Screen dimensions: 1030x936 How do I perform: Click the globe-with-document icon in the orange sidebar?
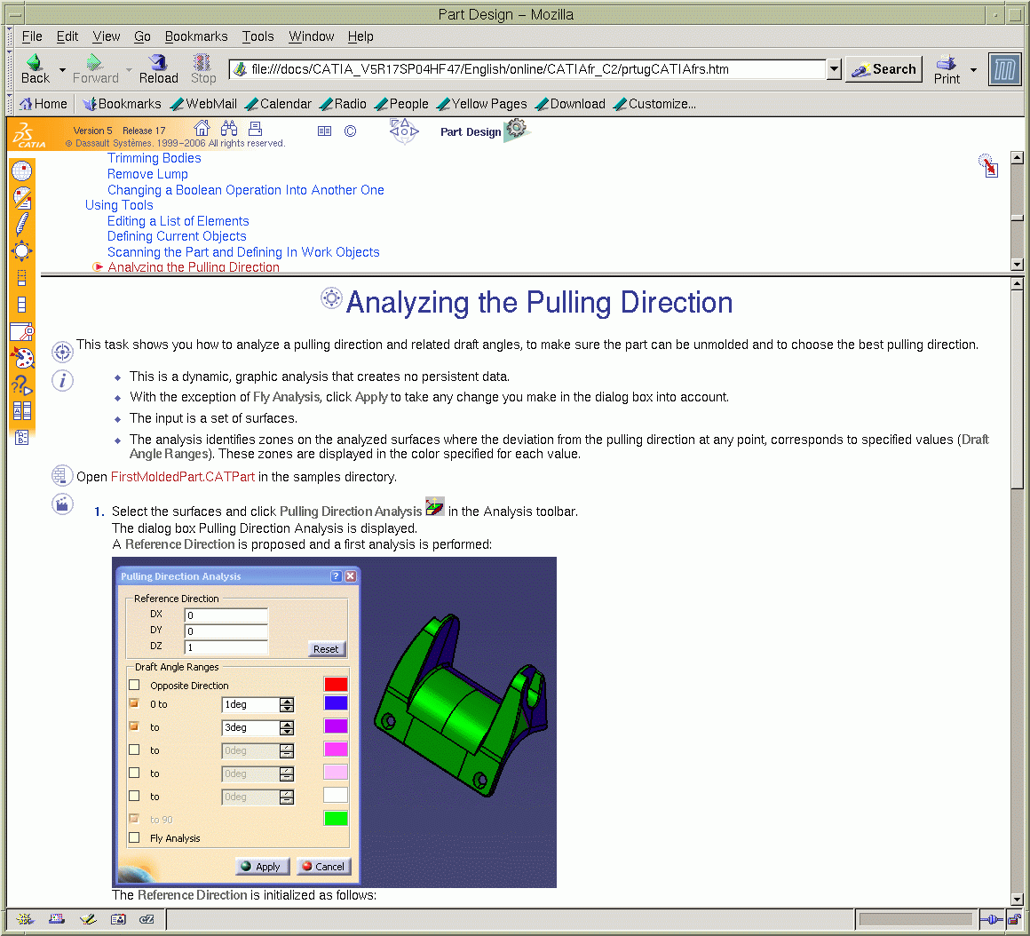point(21,198)
